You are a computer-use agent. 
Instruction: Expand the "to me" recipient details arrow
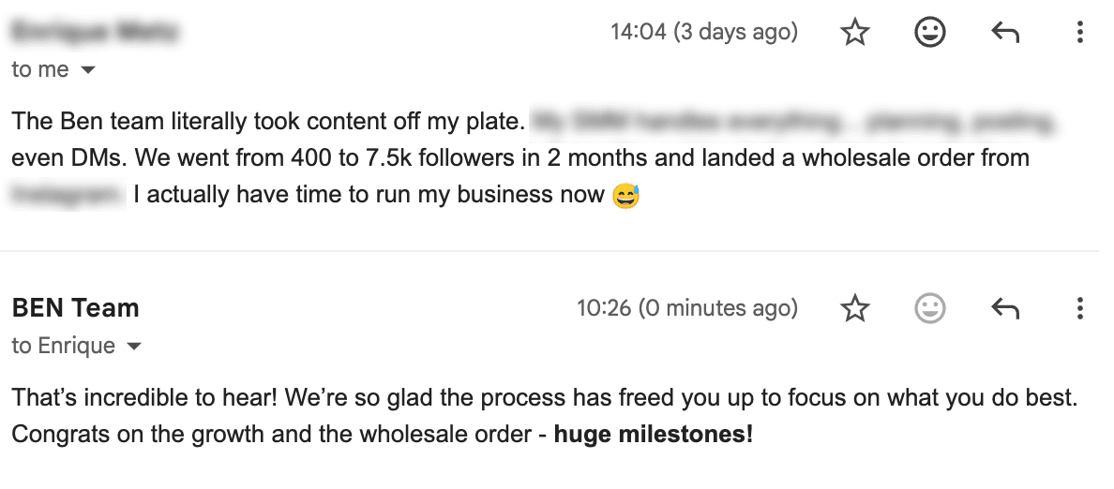(x=89, y=70)
